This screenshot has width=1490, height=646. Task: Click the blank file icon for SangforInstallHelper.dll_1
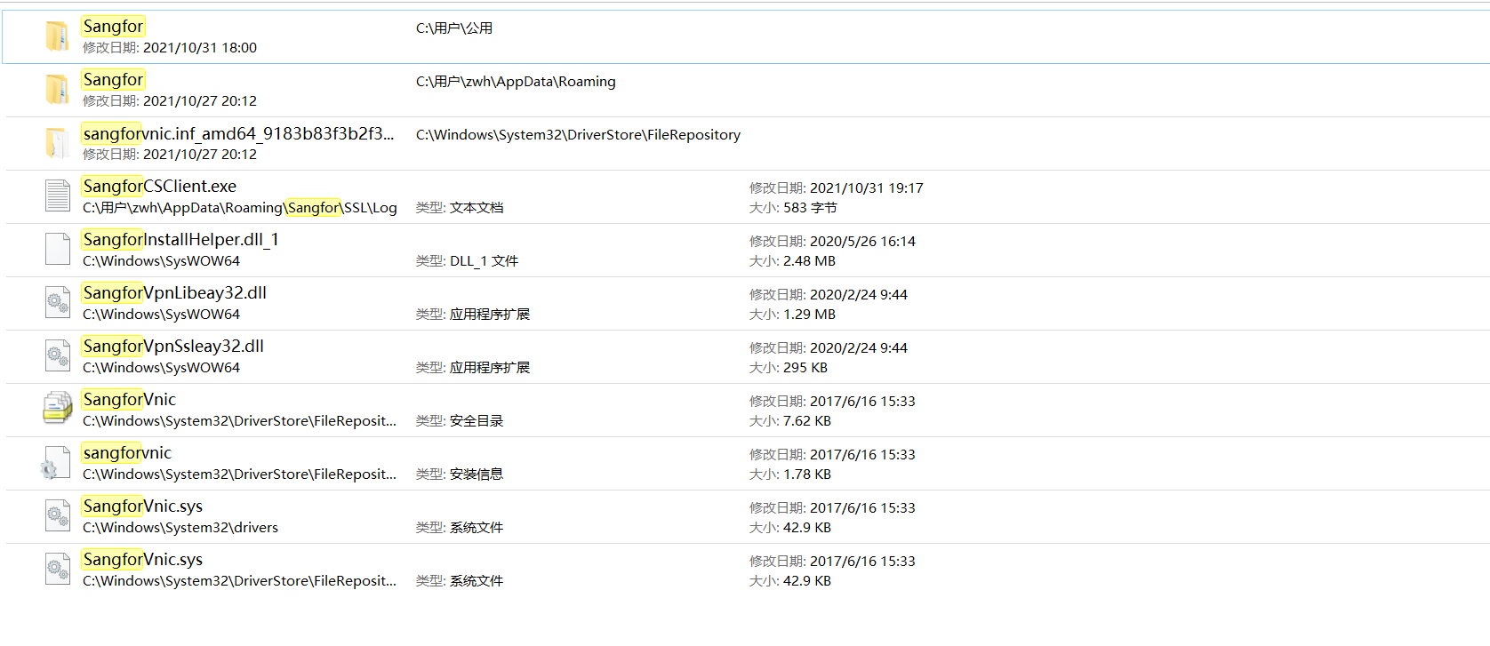pyautogui.click(x=58, y=249)
